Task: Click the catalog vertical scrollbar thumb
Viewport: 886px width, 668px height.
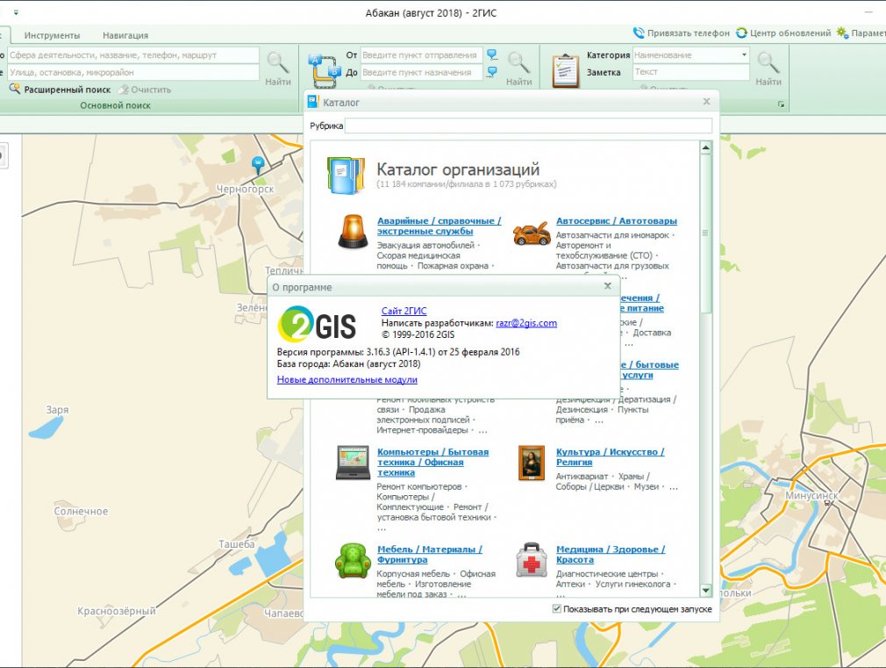Action: [706, 233]
